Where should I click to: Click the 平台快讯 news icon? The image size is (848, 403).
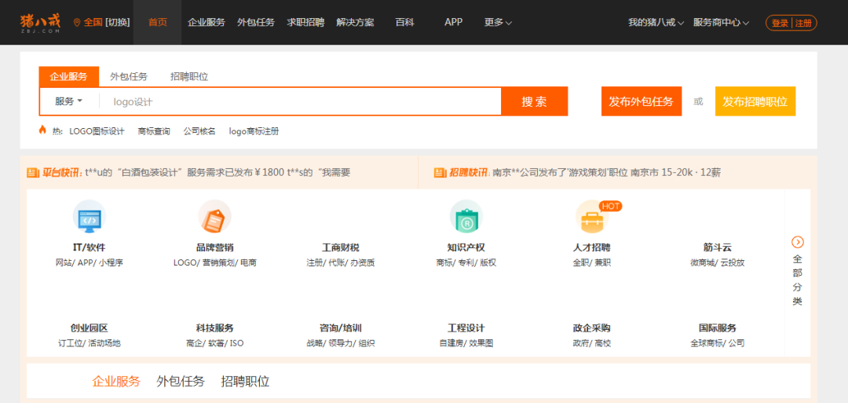click(x=32, y=173)
